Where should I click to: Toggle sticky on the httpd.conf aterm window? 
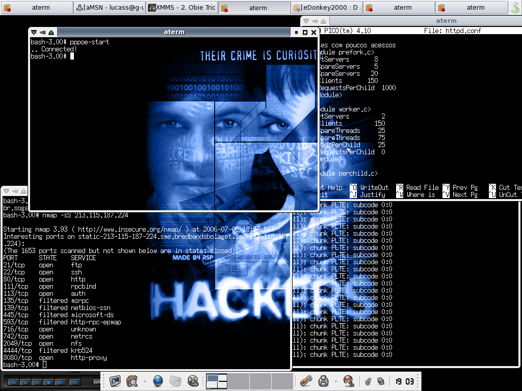[x=315, y=21]
